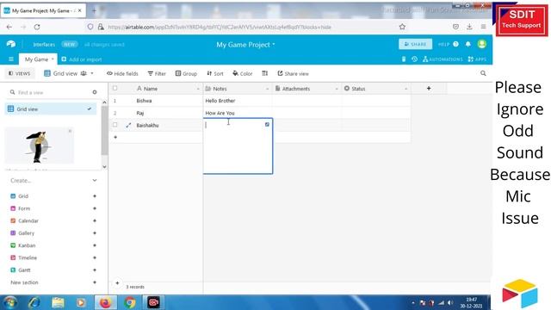Viewport: 551px width, 310px height.
Task: Expand the Baishakhu record with arrow icon
Action: [128, 125]
